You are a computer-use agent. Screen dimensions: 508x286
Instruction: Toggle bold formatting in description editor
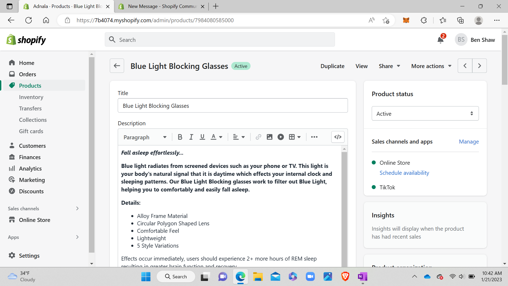coord(180,137)
